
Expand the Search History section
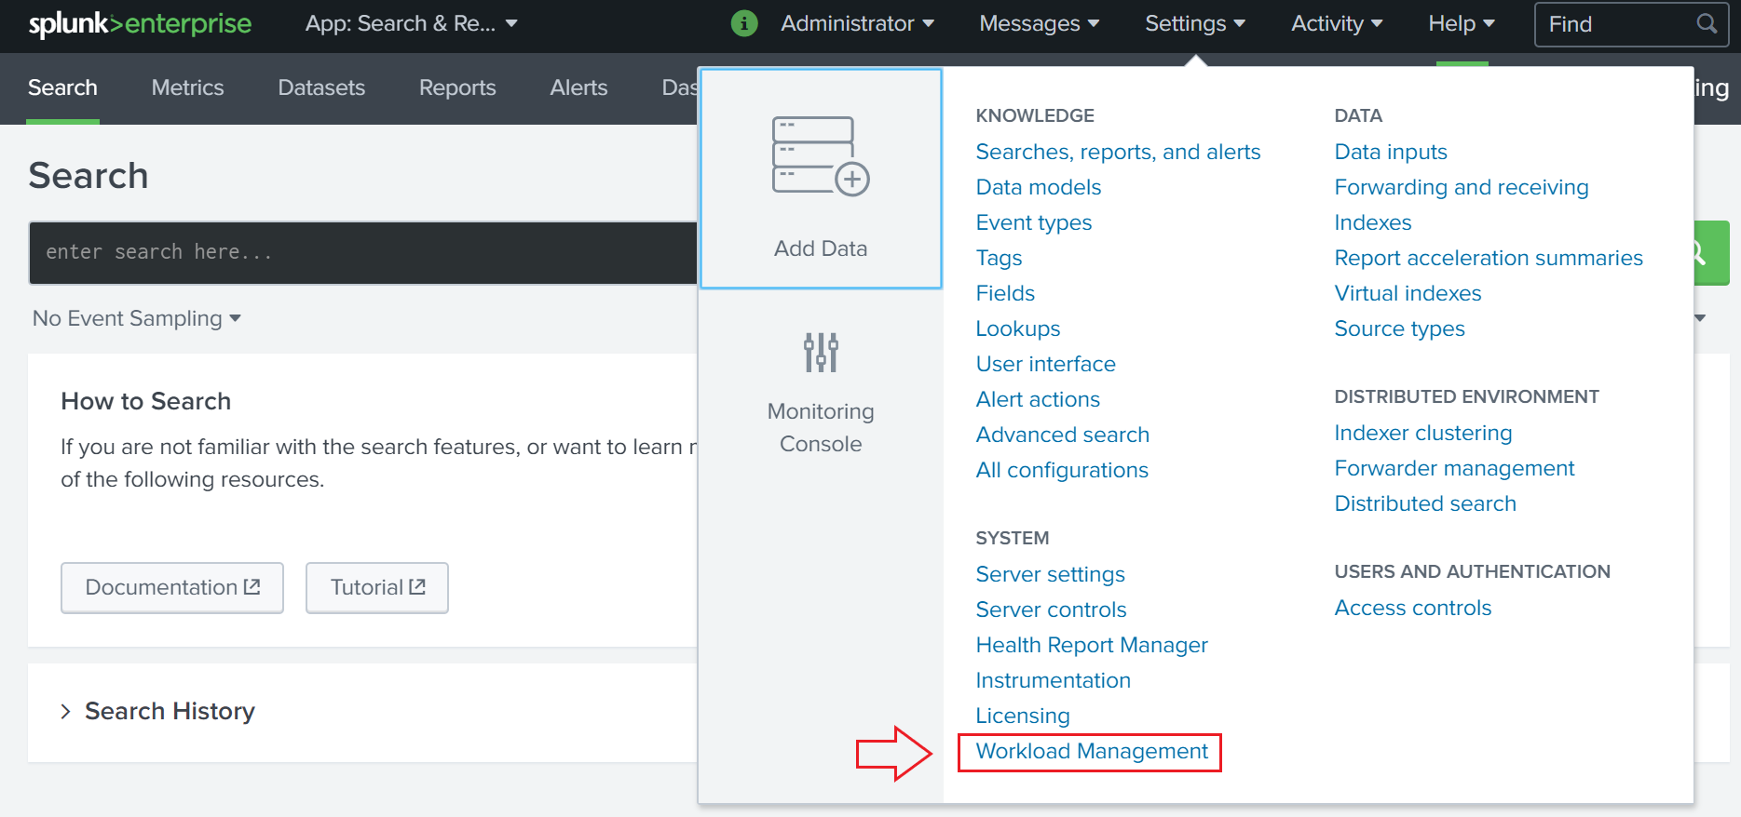pyautogui.click(x=158, y=711)
